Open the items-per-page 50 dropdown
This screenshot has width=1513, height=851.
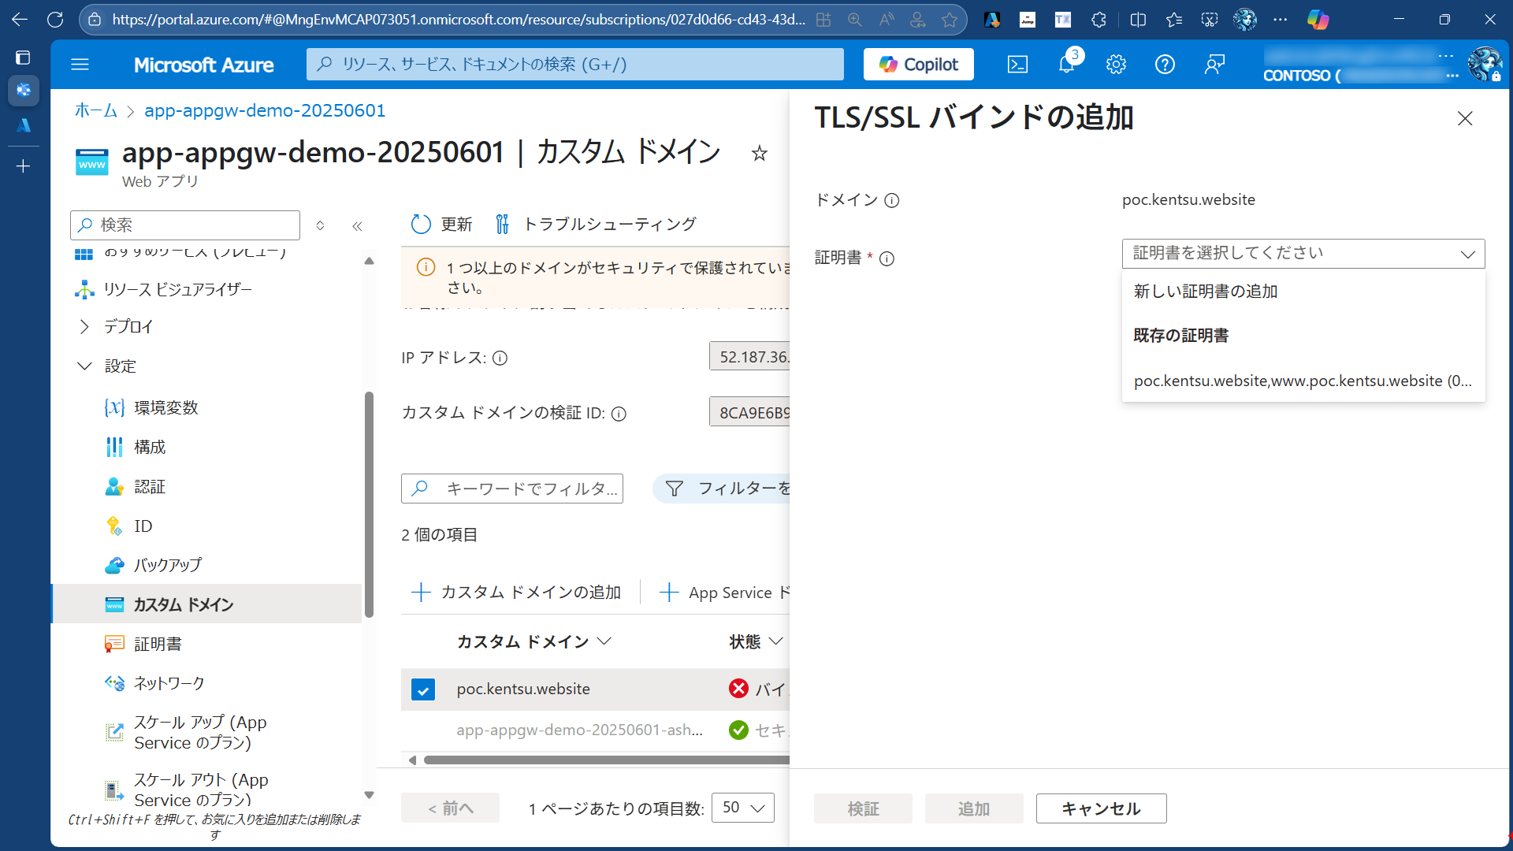742,807
